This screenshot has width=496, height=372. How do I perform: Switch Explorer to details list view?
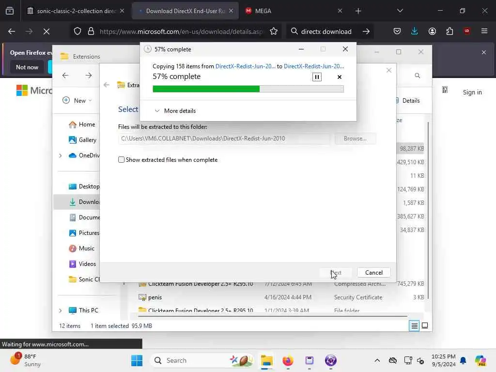point(414,325)
